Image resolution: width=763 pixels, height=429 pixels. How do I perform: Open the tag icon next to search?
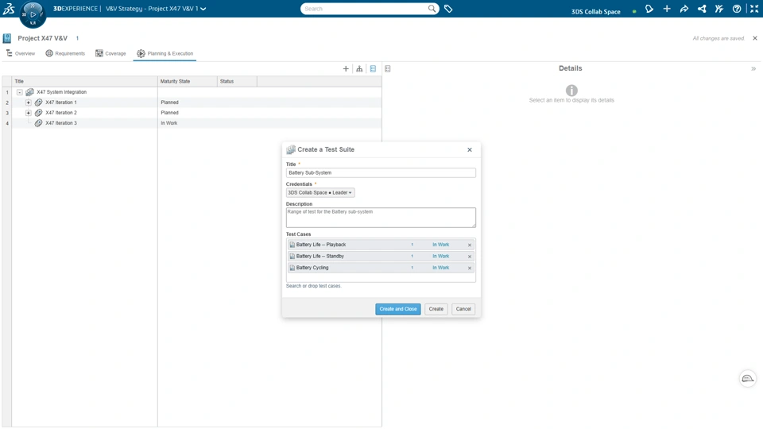(448, 9)
